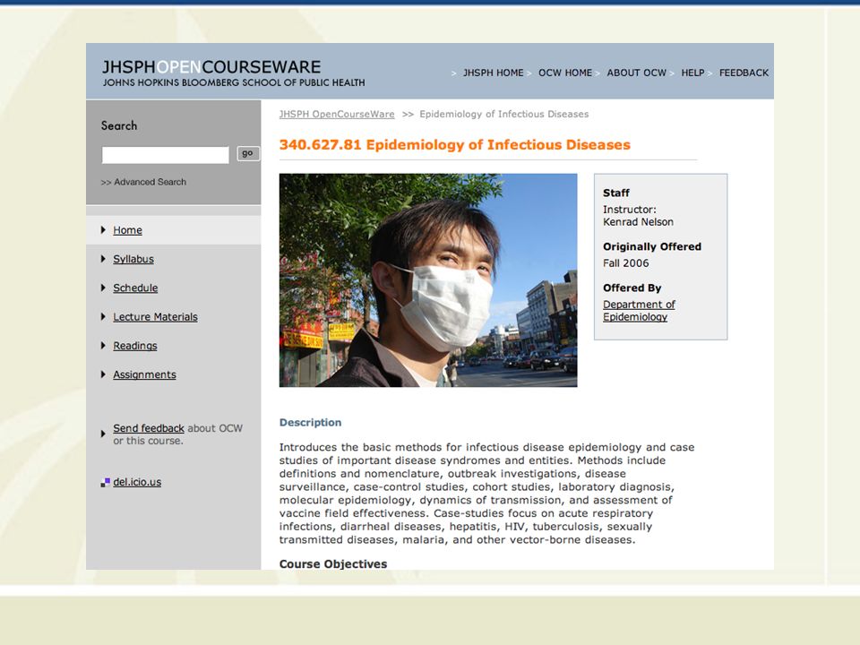This screenshot has height=645, width=860.
Task: Click the course photo of masked man
Action: pos(428,280)
